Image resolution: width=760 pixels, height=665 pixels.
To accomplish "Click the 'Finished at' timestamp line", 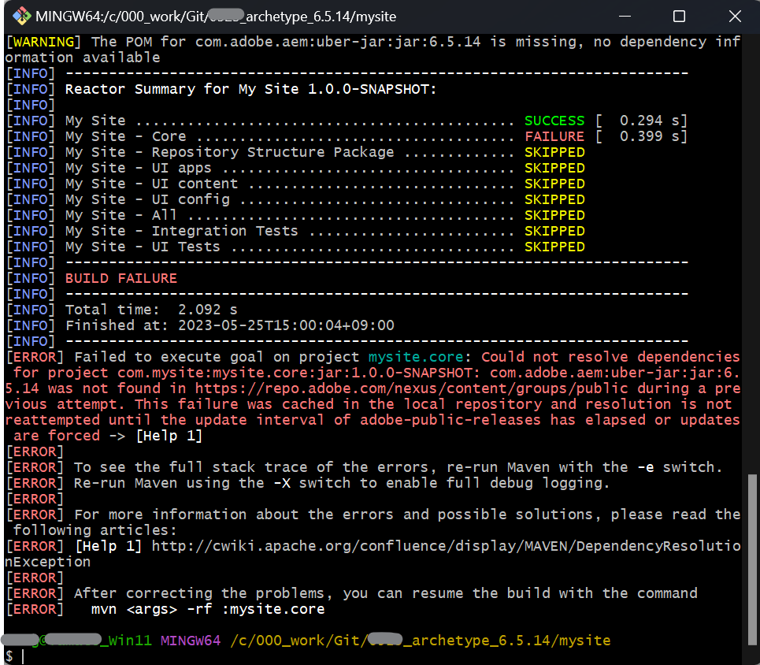I will 230,325.
